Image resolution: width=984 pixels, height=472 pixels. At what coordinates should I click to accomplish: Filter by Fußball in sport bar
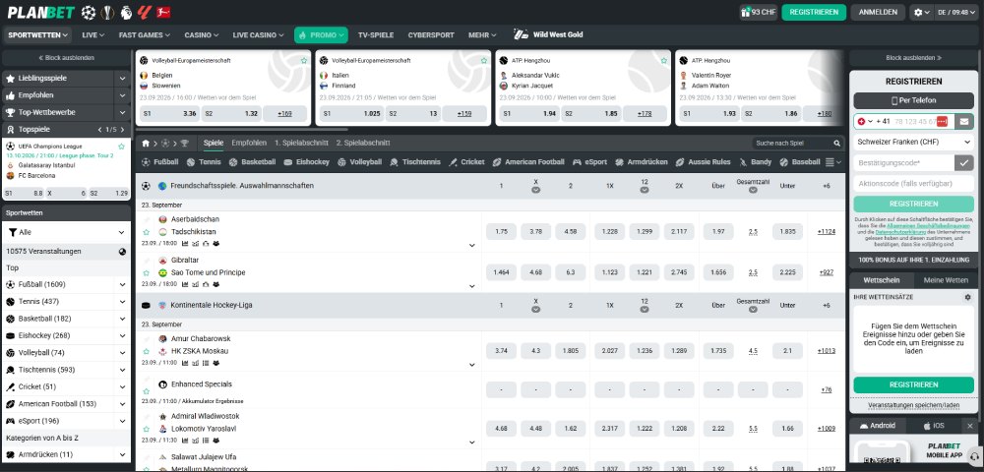tap(160, 161)
